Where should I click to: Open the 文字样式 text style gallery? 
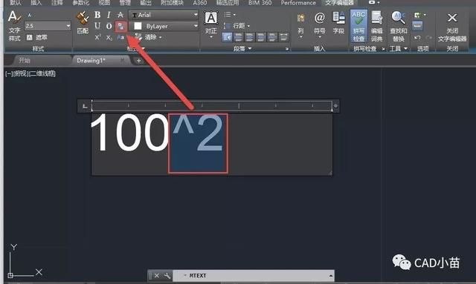pyautogui.click(x=14, y=26)
